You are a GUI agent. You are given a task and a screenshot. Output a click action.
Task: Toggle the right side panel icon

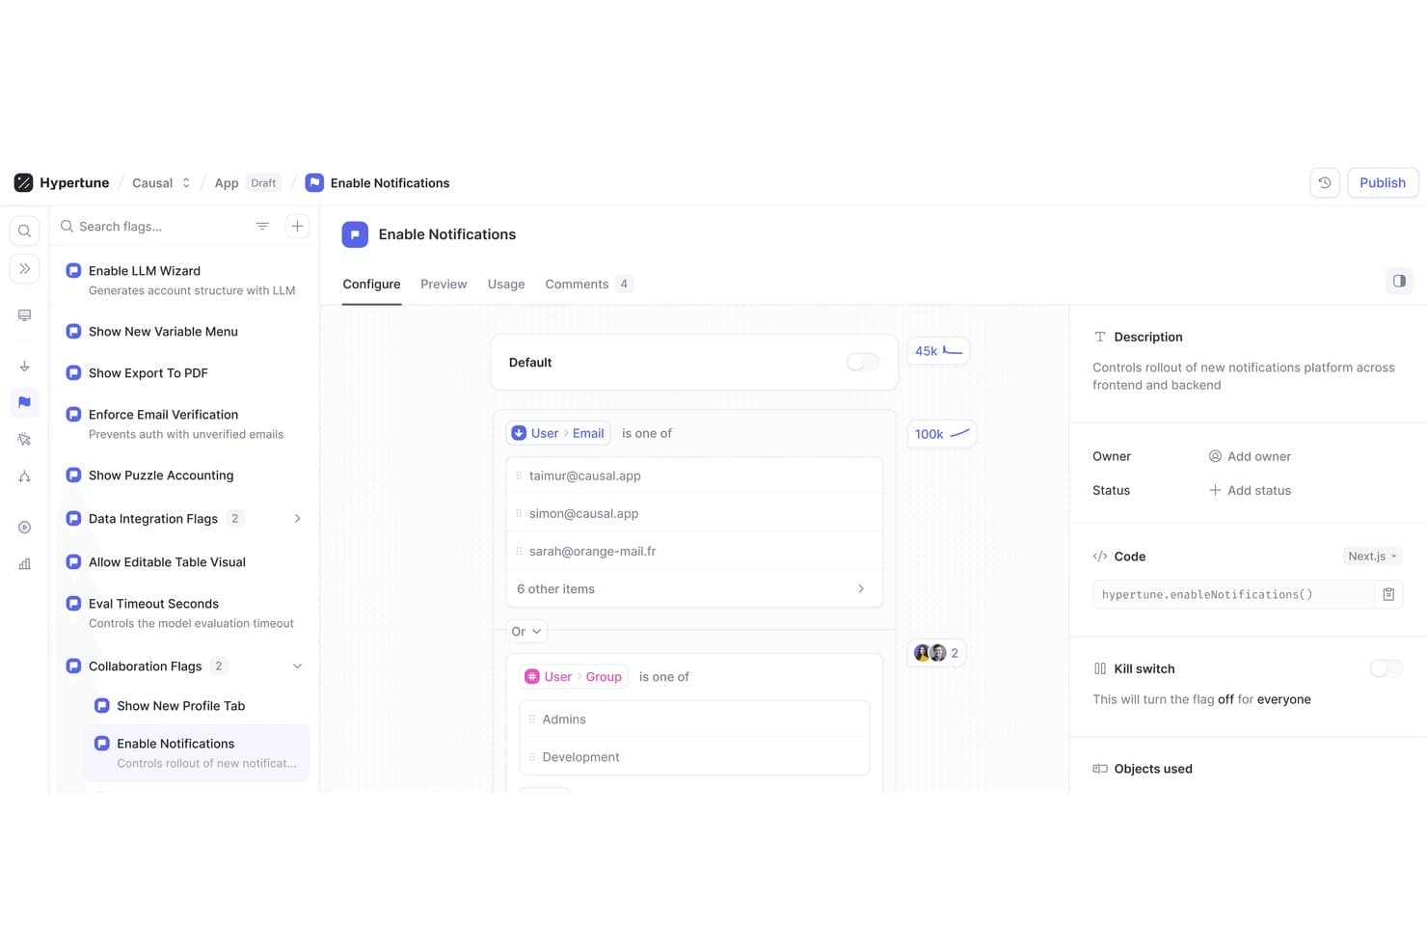click(1399, 281)
